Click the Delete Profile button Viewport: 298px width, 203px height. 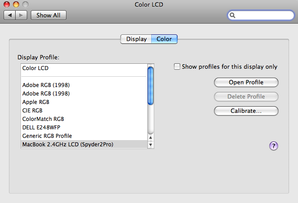(246, 96)
